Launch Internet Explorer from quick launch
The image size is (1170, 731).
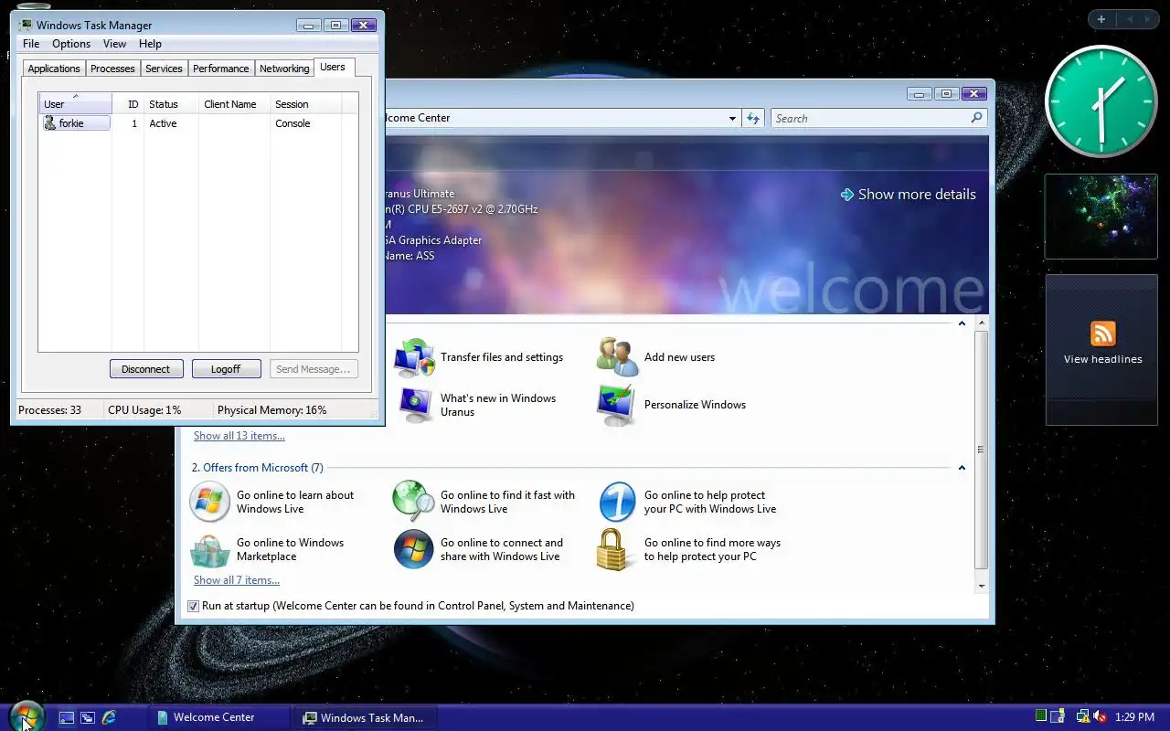[109, 717]
